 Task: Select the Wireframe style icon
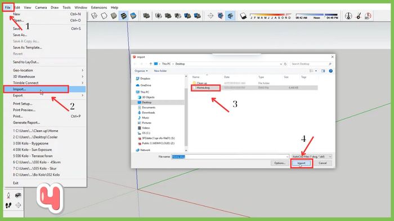point(94,16)
